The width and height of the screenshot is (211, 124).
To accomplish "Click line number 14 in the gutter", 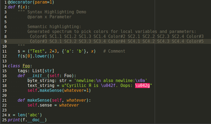I will pyautogui.click(x=4, y=66).
